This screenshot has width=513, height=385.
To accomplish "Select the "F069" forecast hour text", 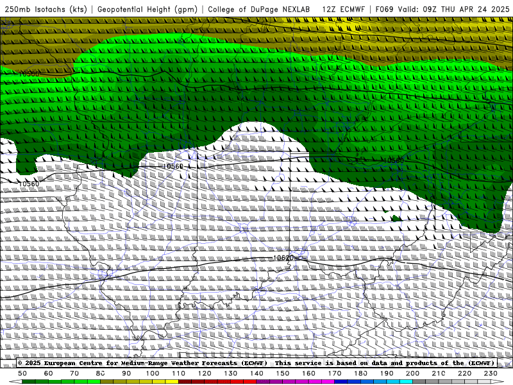I will (384, 10).
